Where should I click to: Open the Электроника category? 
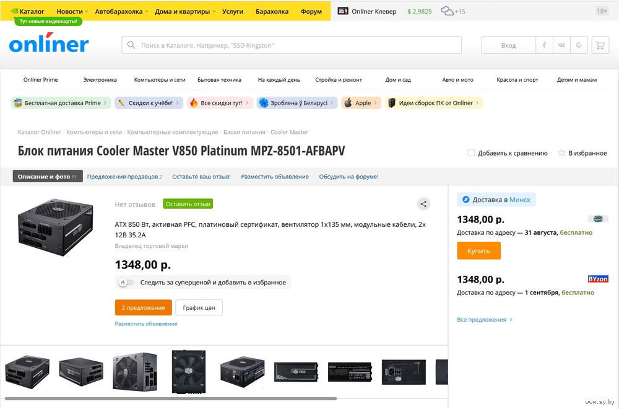[100, 79]
